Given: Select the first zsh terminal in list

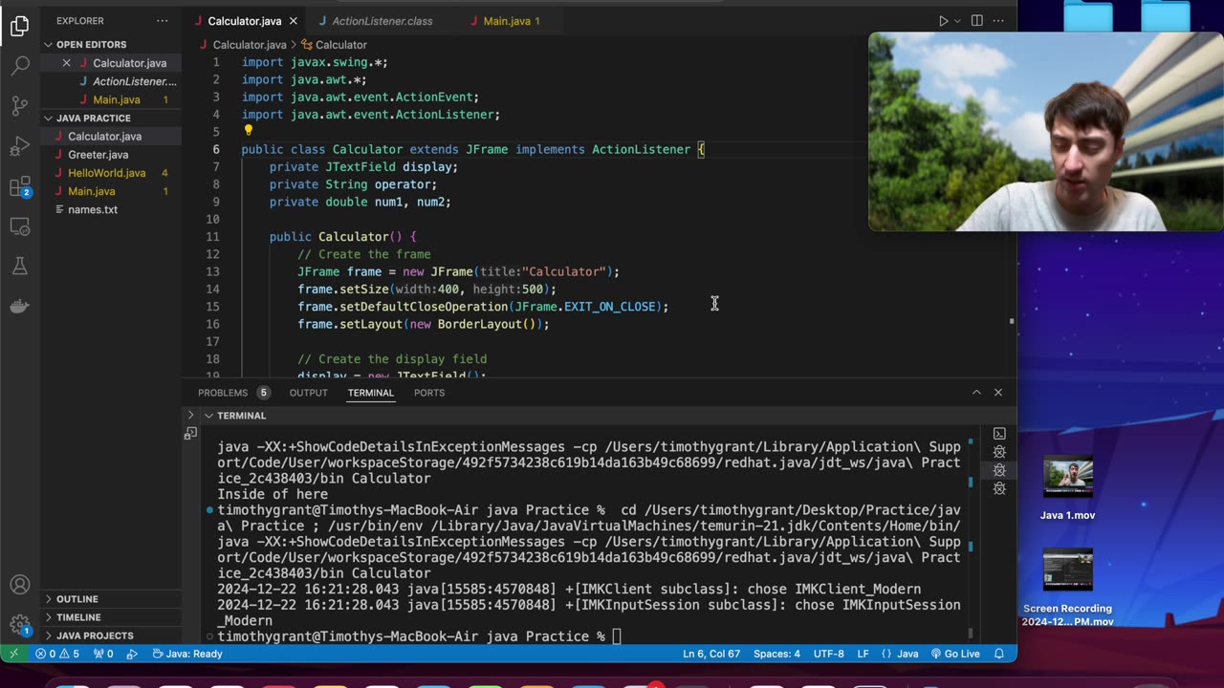Looking at the screenshot, I should pyautogui.click(x=999, y=434).
